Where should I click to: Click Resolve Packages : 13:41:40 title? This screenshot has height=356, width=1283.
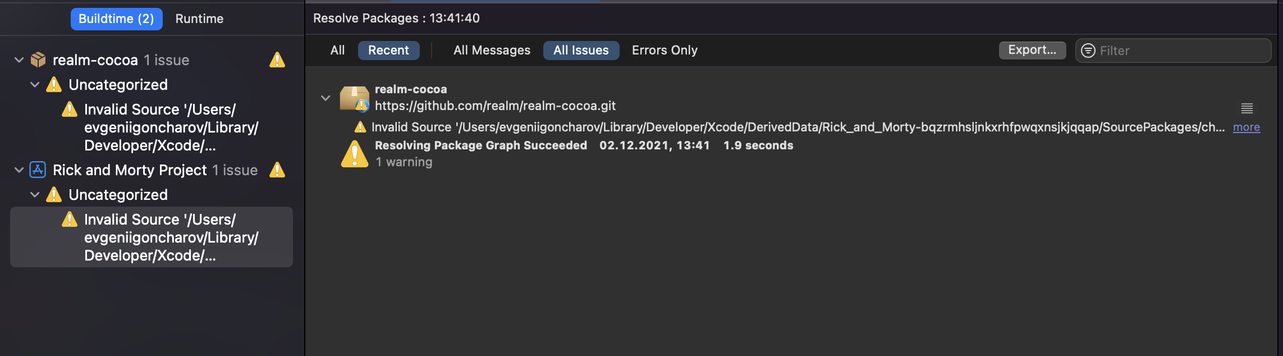click(x=396, y=18)
